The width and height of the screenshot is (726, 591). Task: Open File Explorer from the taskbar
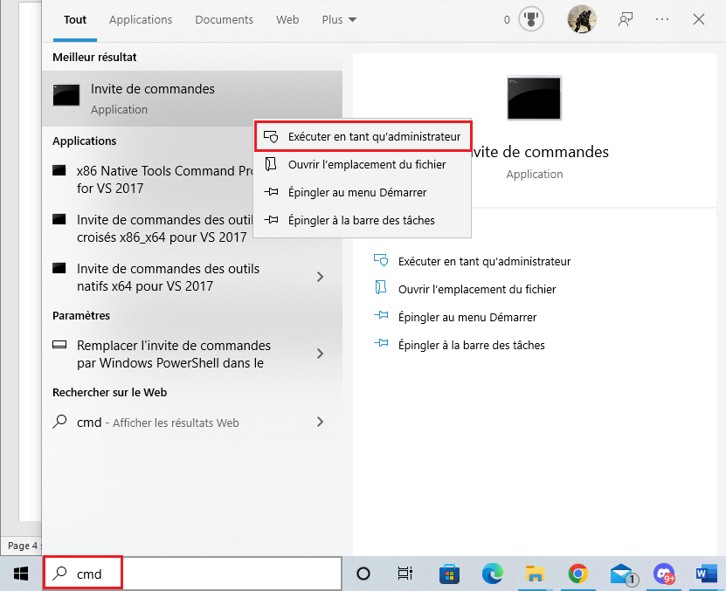(535, 574)
